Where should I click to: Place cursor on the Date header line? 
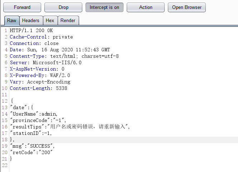click(x=60, y=50)
